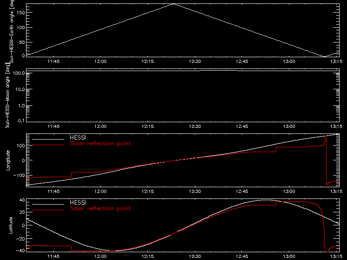The height and width of the screenshot is (260, 347).
Task: Click the Sun-HESSI-Earth angle axis label
Action: pyautogui.click(x=12, y=32)
